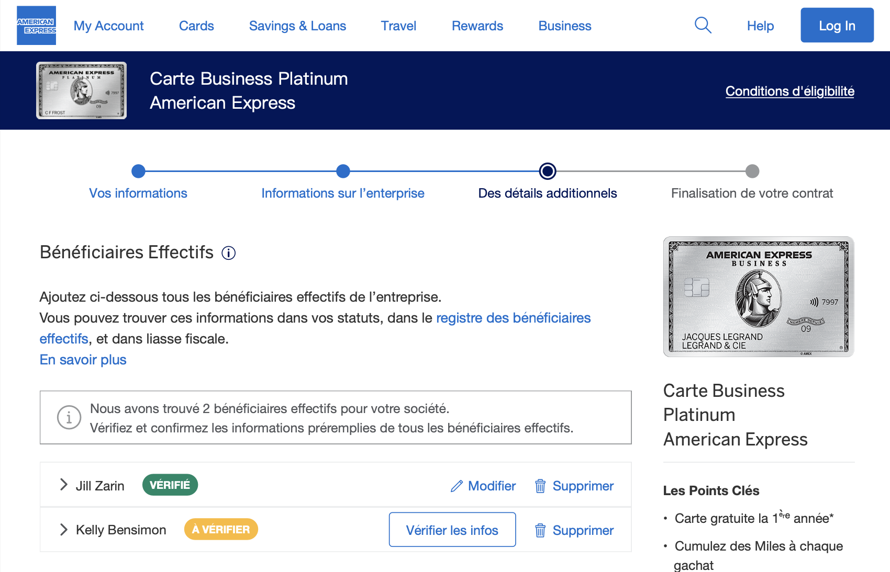
Task: Click the large Business Platinum card image
Action: point(759,296)
